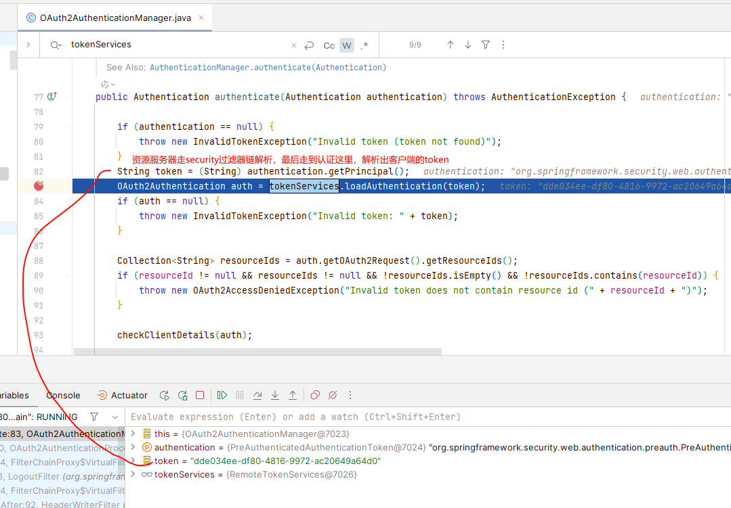Image resolution: width=731 pixels, height=508 pixels.
Task: Clear the search text with the X icon
Action: 294,45
